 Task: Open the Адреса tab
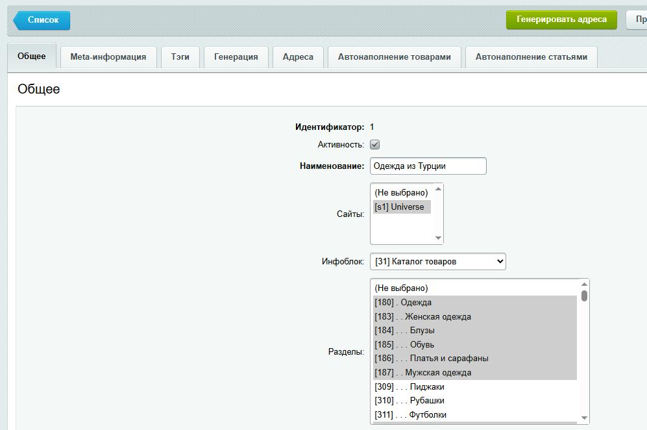(298, 57)
